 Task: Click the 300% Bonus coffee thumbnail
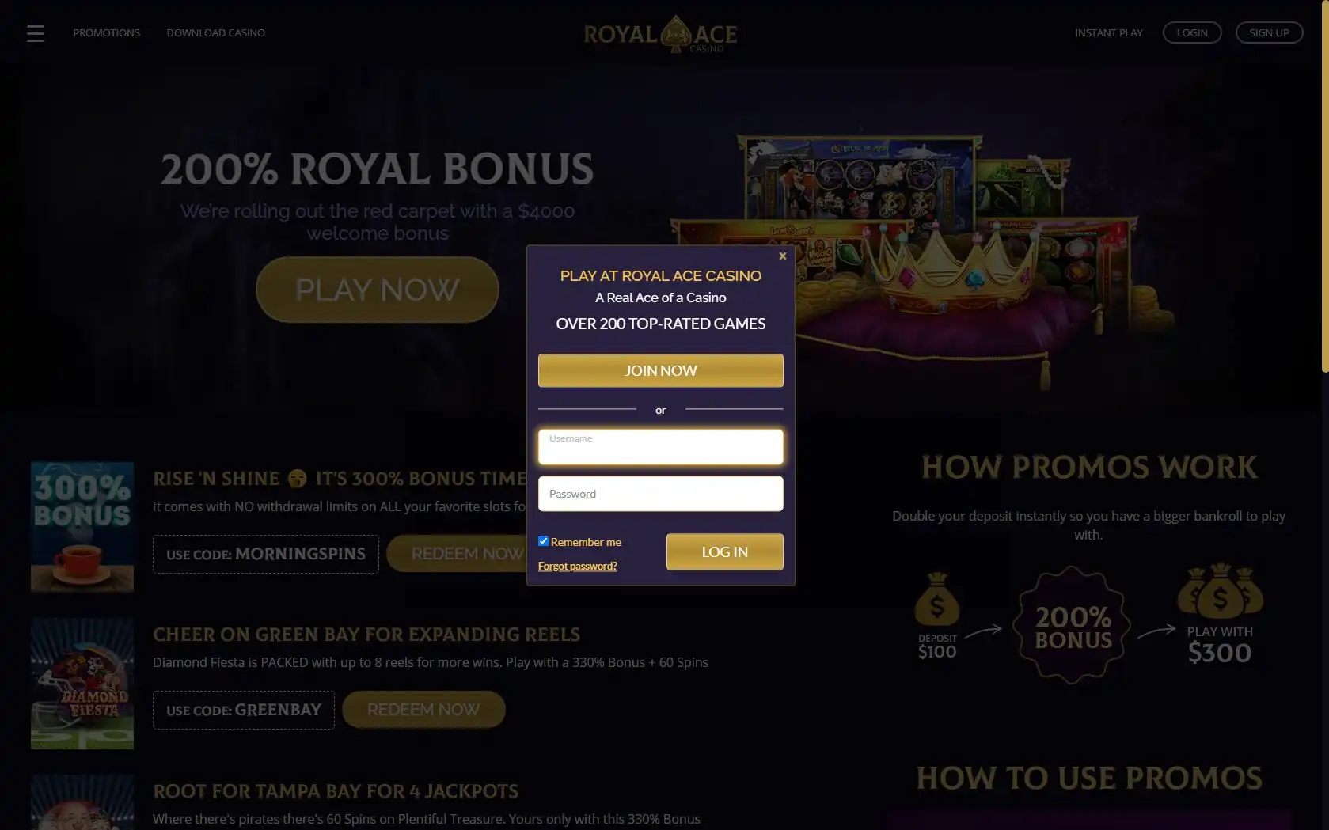(x=82, y=527)
